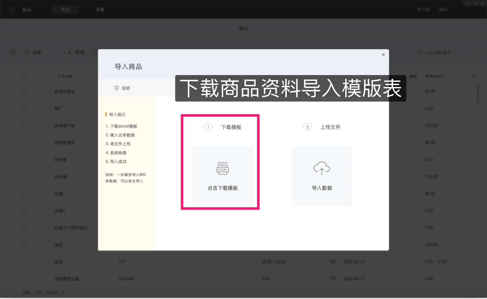Click 点击下载模板 to download the template

pyautogui.click(x=223, y=188)
